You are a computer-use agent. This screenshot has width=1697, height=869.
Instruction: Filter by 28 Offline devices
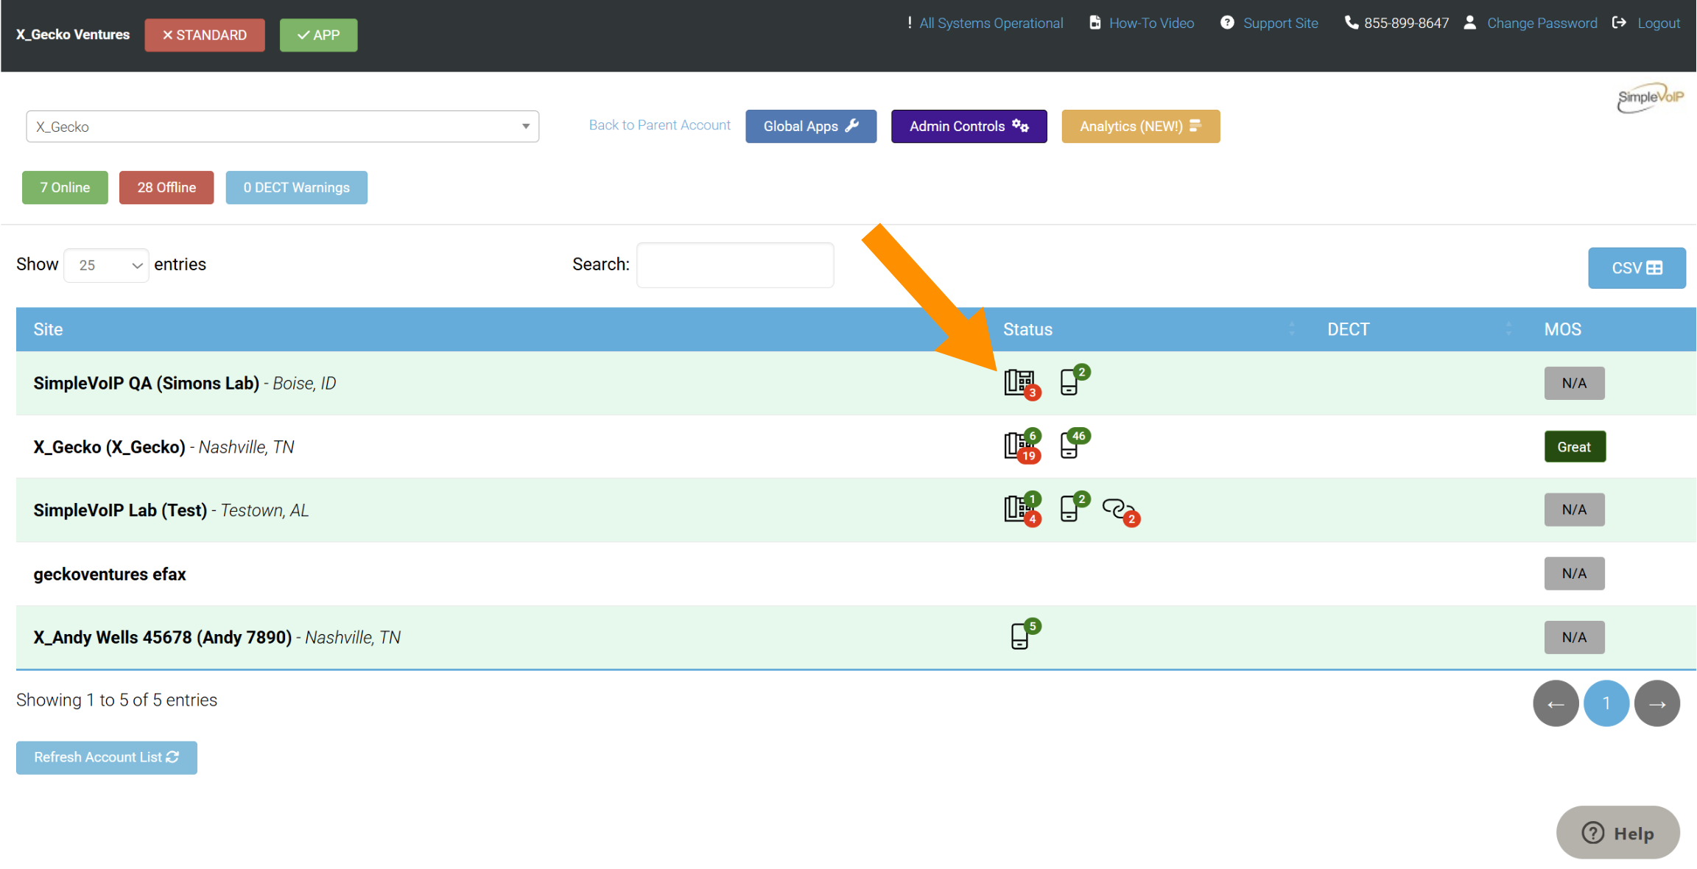click(x=166, y=187)
